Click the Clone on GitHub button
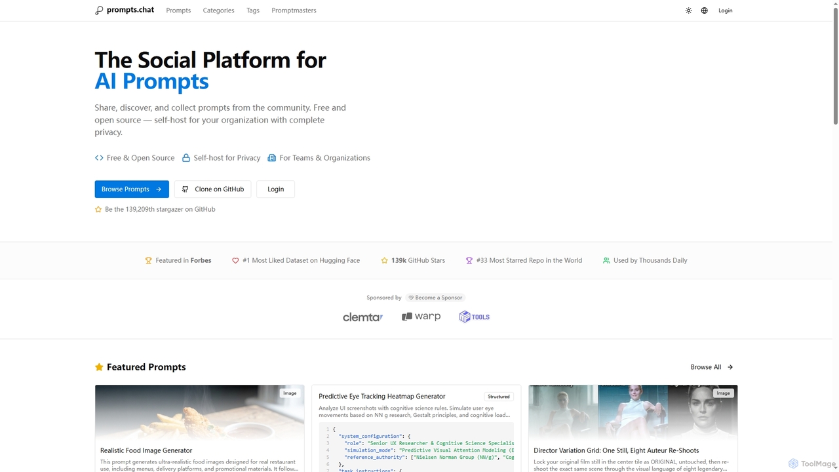 click(x=213, y=189)
